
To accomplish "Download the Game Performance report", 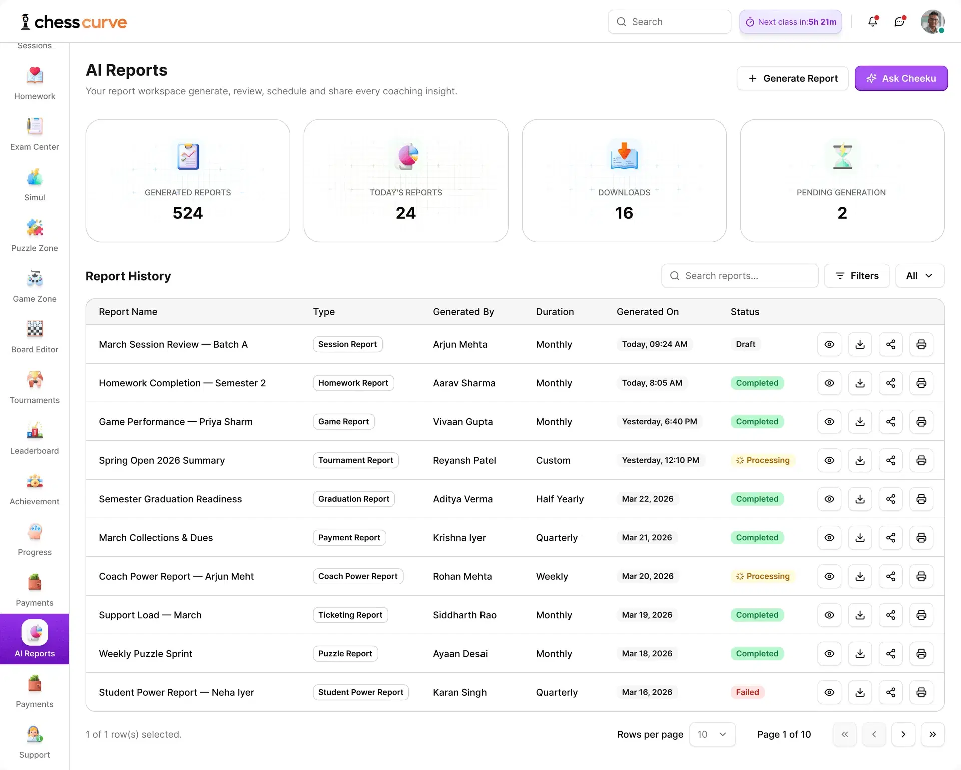I will [x=860, y=422].
